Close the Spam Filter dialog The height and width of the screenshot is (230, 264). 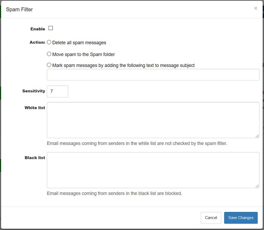click(256, 8)
